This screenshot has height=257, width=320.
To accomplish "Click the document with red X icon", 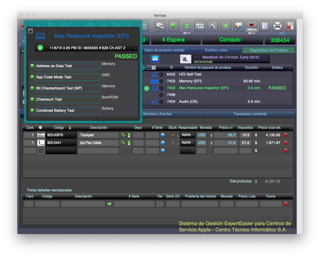I will pyautogui.click(x=290, y=26).
